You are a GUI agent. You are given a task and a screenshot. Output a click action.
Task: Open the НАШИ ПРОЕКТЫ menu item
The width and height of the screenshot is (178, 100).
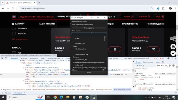click(47, 24)
